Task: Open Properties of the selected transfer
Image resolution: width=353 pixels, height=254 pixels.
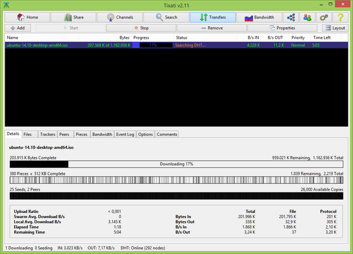Action: point(282,28)
